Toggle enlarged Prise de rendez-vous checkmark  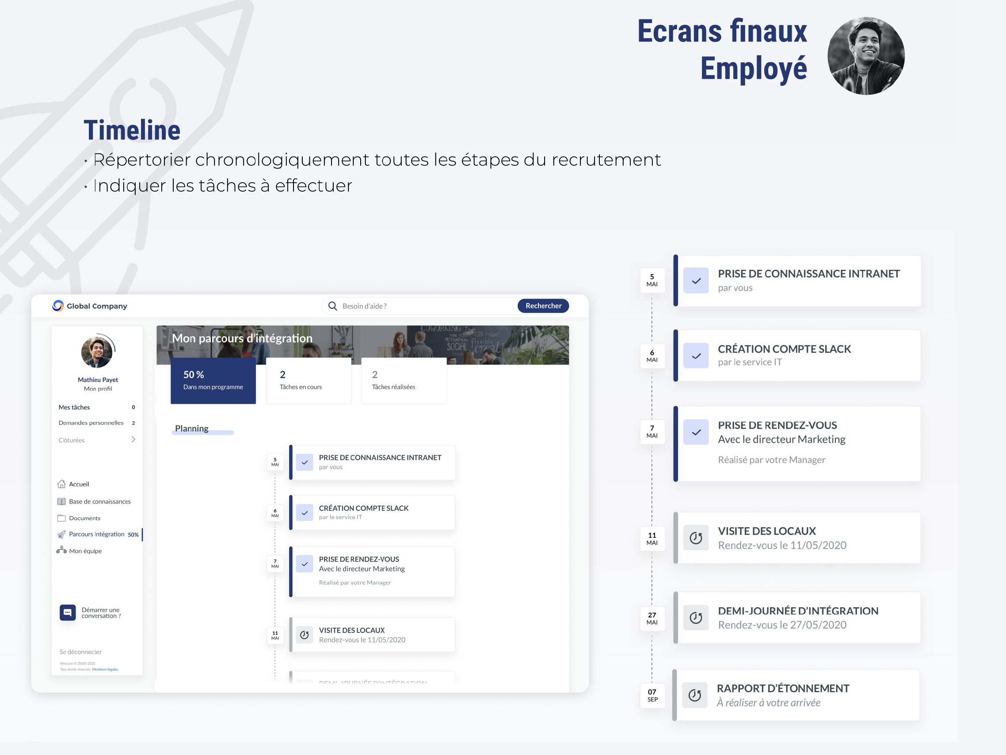click(x=696, y=432)
